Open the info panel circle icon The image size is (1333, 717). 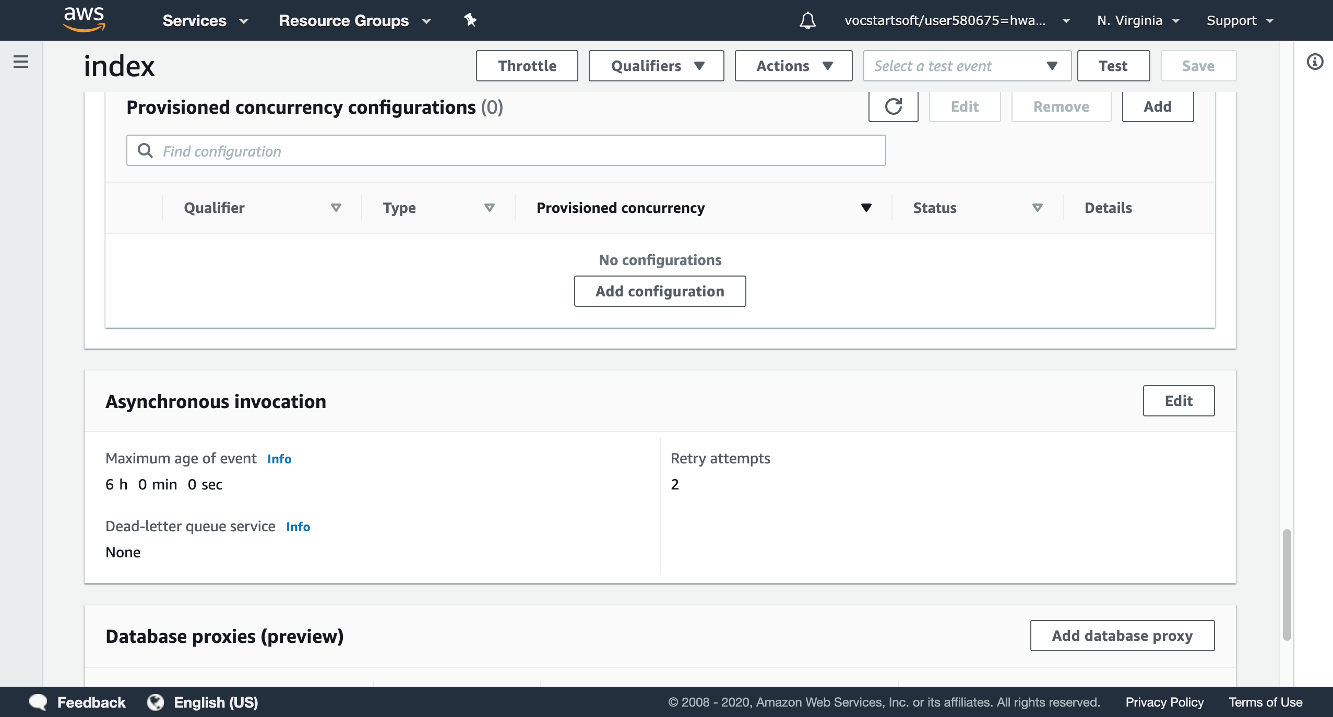click(1315, 62)
